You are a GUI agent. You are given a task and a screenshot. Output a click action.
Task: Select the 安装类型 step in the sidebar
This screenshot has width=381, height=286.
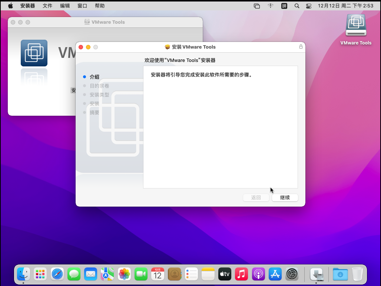[x=99, y=95]
